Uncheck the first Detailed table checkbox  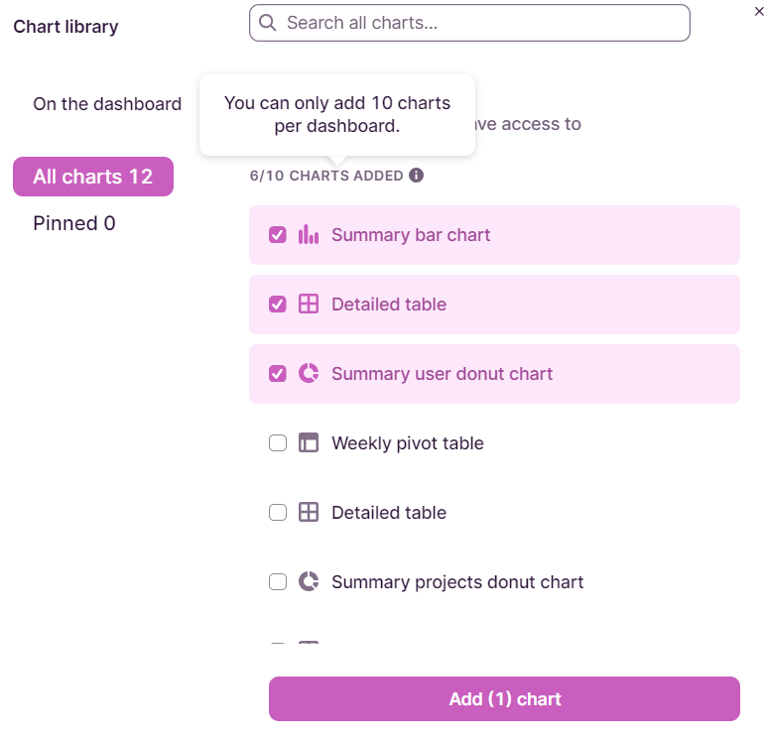click(278, 305)
